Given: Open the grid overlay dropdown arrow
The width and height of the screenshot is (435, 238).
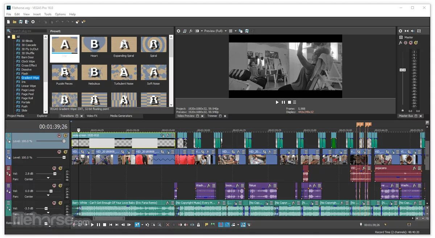Looking at the screenshot, I should pos(235,31).
